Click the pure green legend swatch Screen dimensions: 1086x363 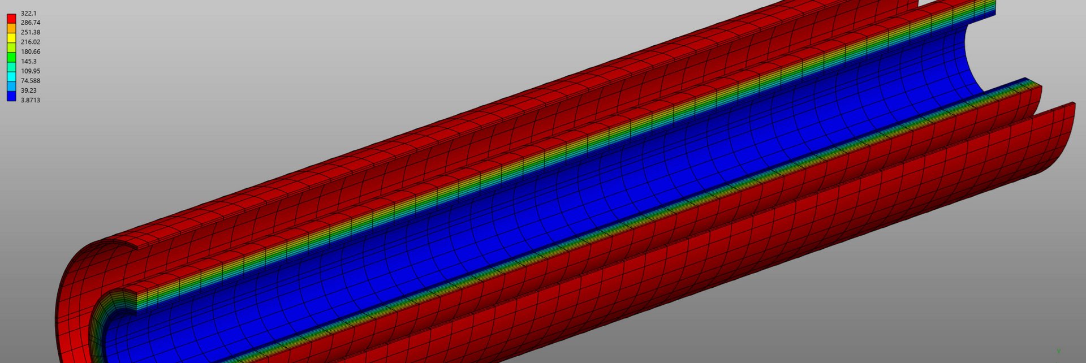[11, 57]
